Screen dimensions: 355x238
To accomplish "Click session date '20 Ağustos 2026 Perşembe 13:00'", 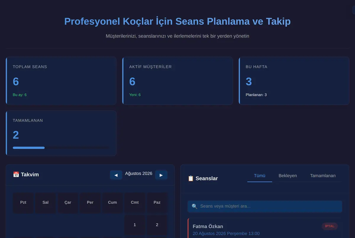I will pyautogui.click(x=226, y=234).
